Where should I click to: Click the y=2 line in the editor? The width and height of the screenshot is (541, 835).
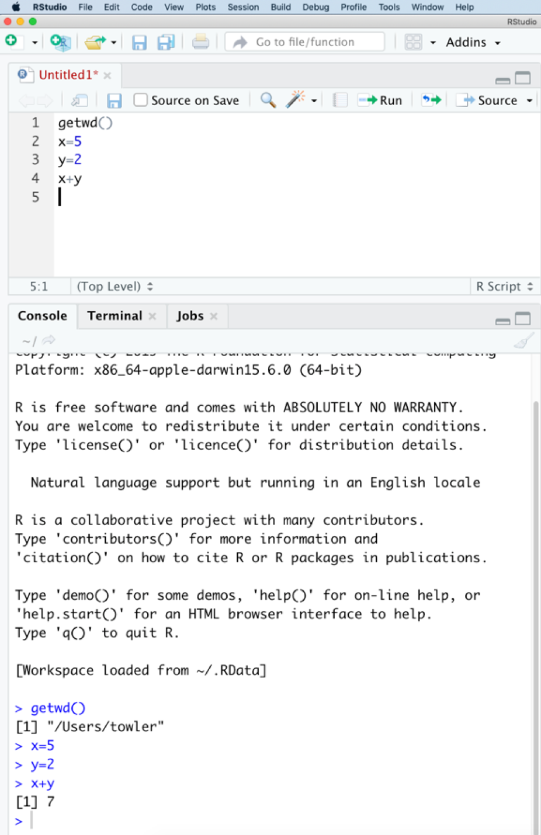click(70, 160)
